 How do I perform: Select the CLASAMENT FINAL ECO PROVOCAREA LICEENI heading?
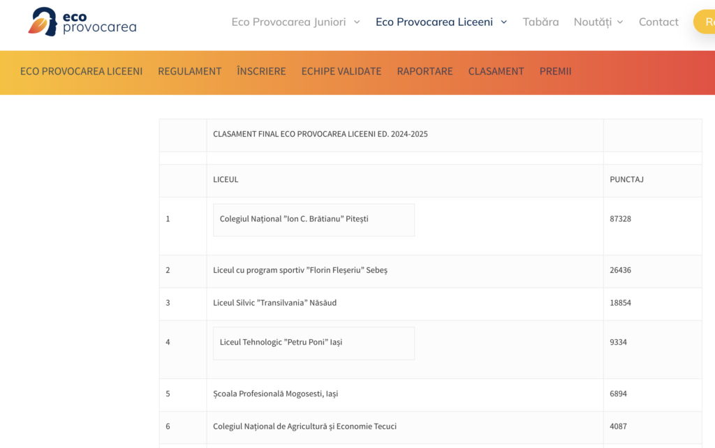(x=320, y=134)
